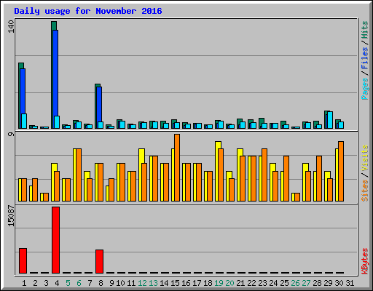Click green weekend day label 5

pyautogui.click(x=68, y=283)
